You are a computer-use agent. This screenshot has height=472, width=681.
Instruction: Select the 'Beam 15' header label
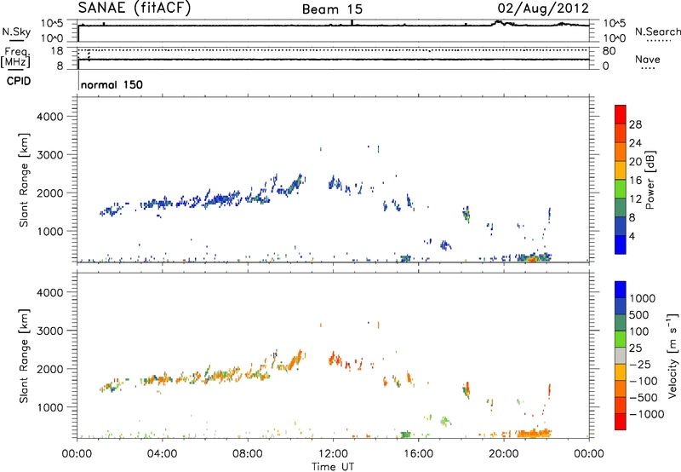click(x=332, y=9)
